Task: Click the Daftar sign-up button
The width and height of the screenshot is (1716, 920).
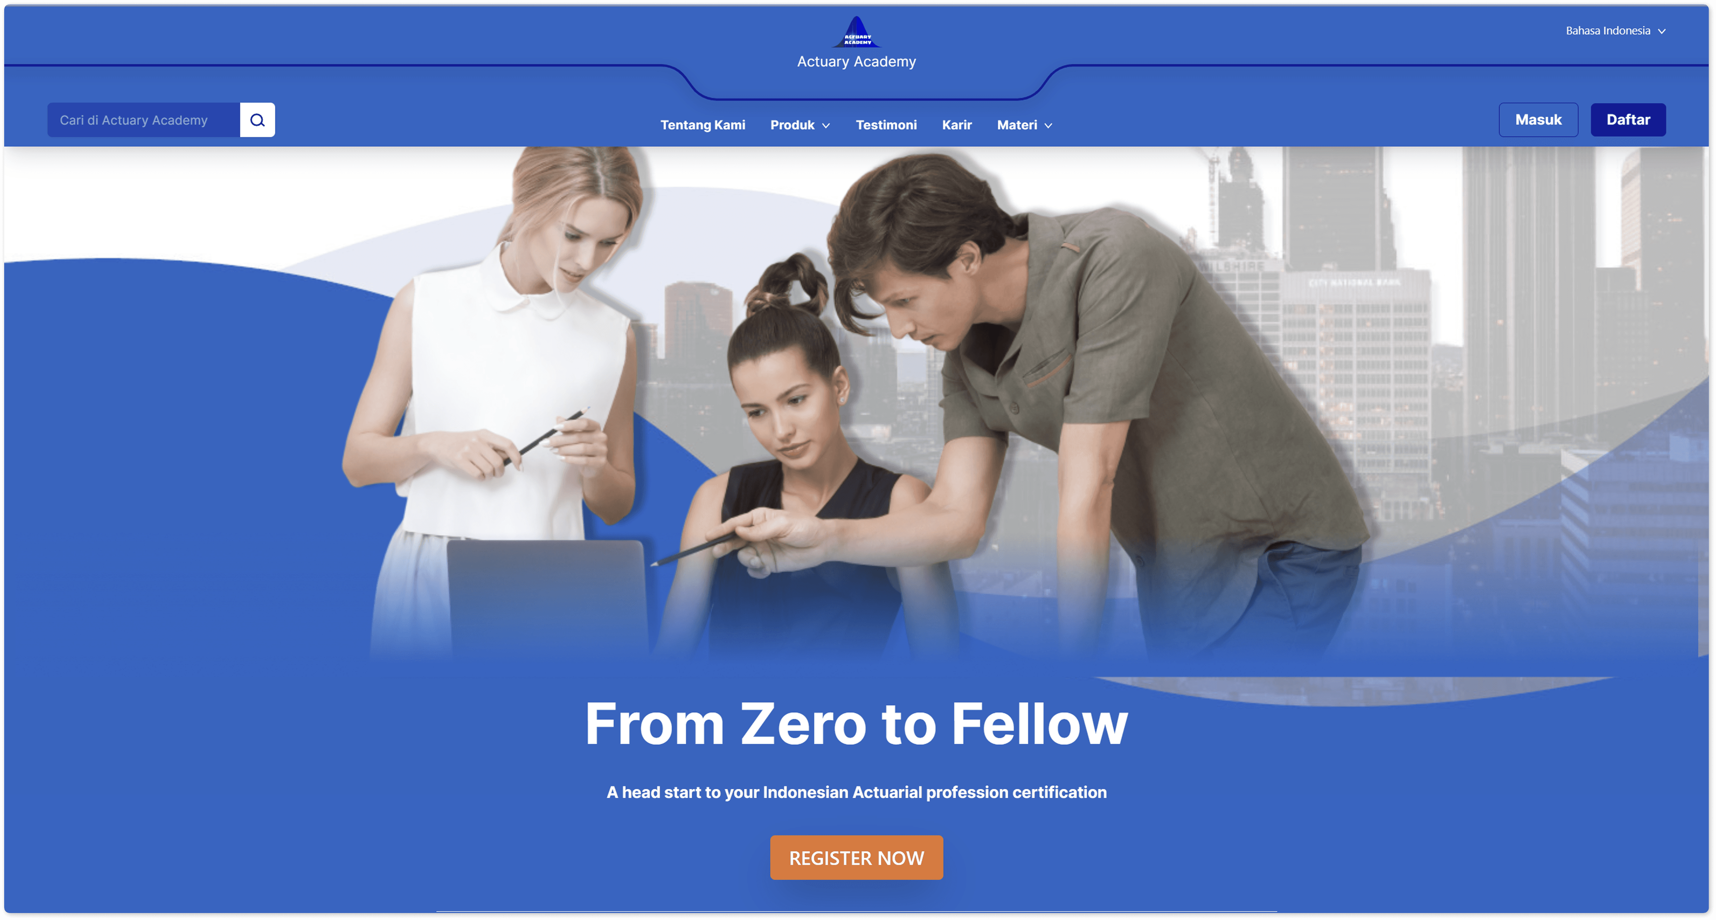Action: point(1628,120)
